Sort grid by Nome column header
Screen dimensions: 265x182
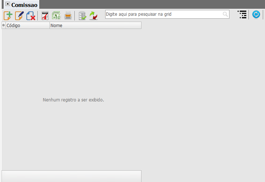[95, 26]
